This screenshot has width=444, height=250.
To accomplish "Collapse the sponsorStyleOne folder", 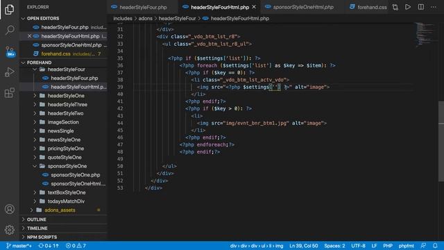I will point(64,166).
